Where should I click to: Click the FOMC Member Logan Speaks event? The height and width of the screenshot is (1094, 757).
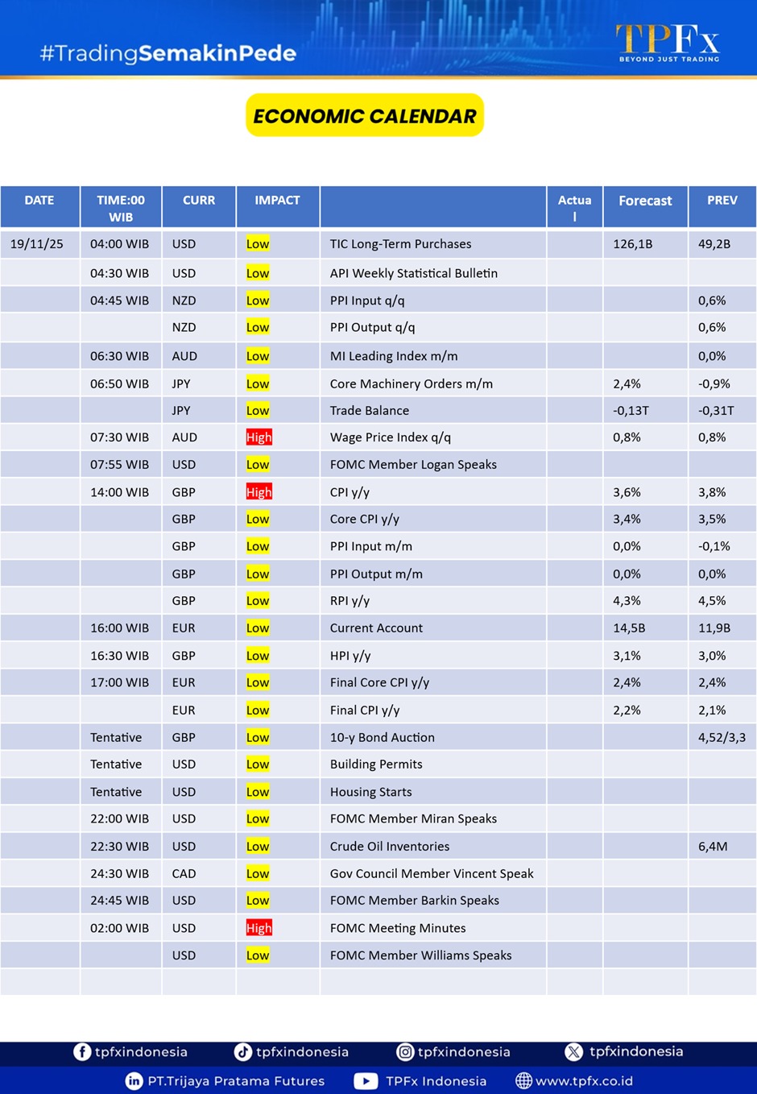pos(413,465)
